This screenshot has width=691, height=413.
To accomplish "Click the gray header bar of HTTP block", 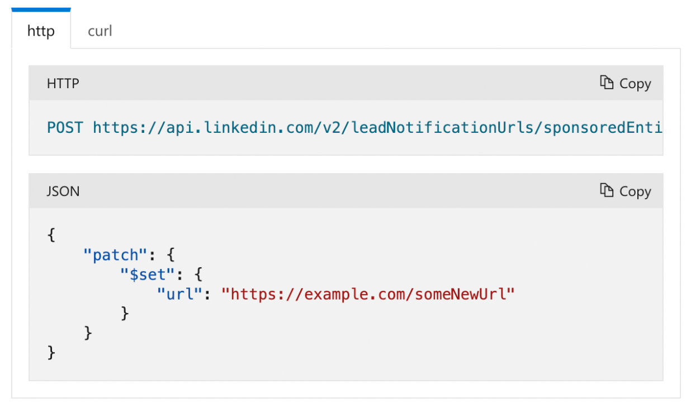I will (346, 83).
